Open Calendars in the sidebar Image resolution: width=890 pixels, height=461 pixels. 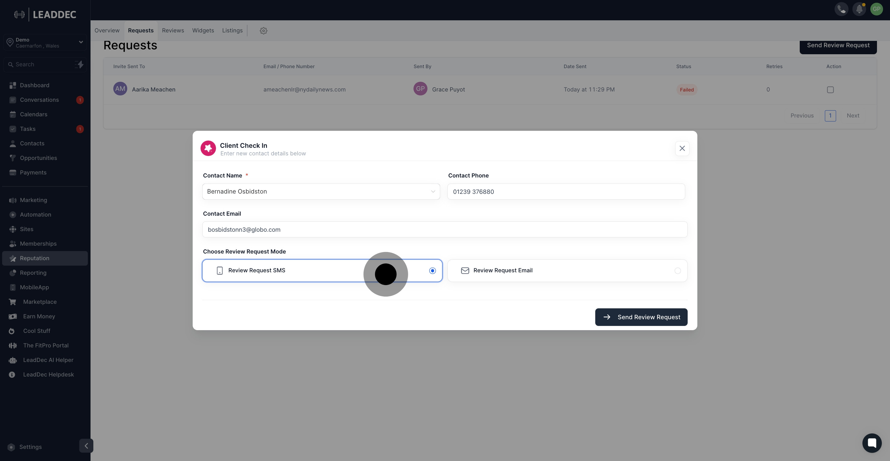point(45,114)
